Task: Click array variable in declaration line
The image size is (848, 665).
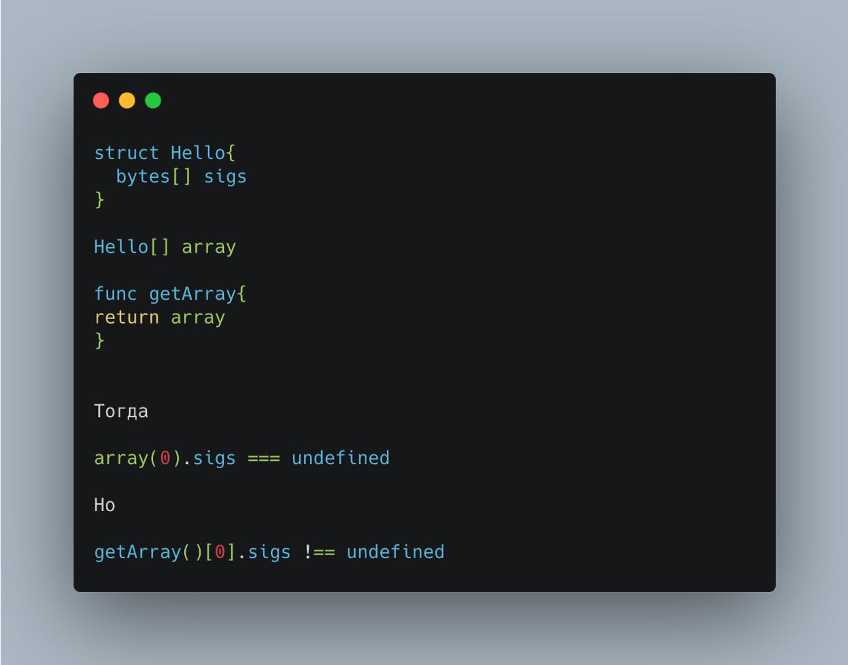Action: click(x=209, y=247)
